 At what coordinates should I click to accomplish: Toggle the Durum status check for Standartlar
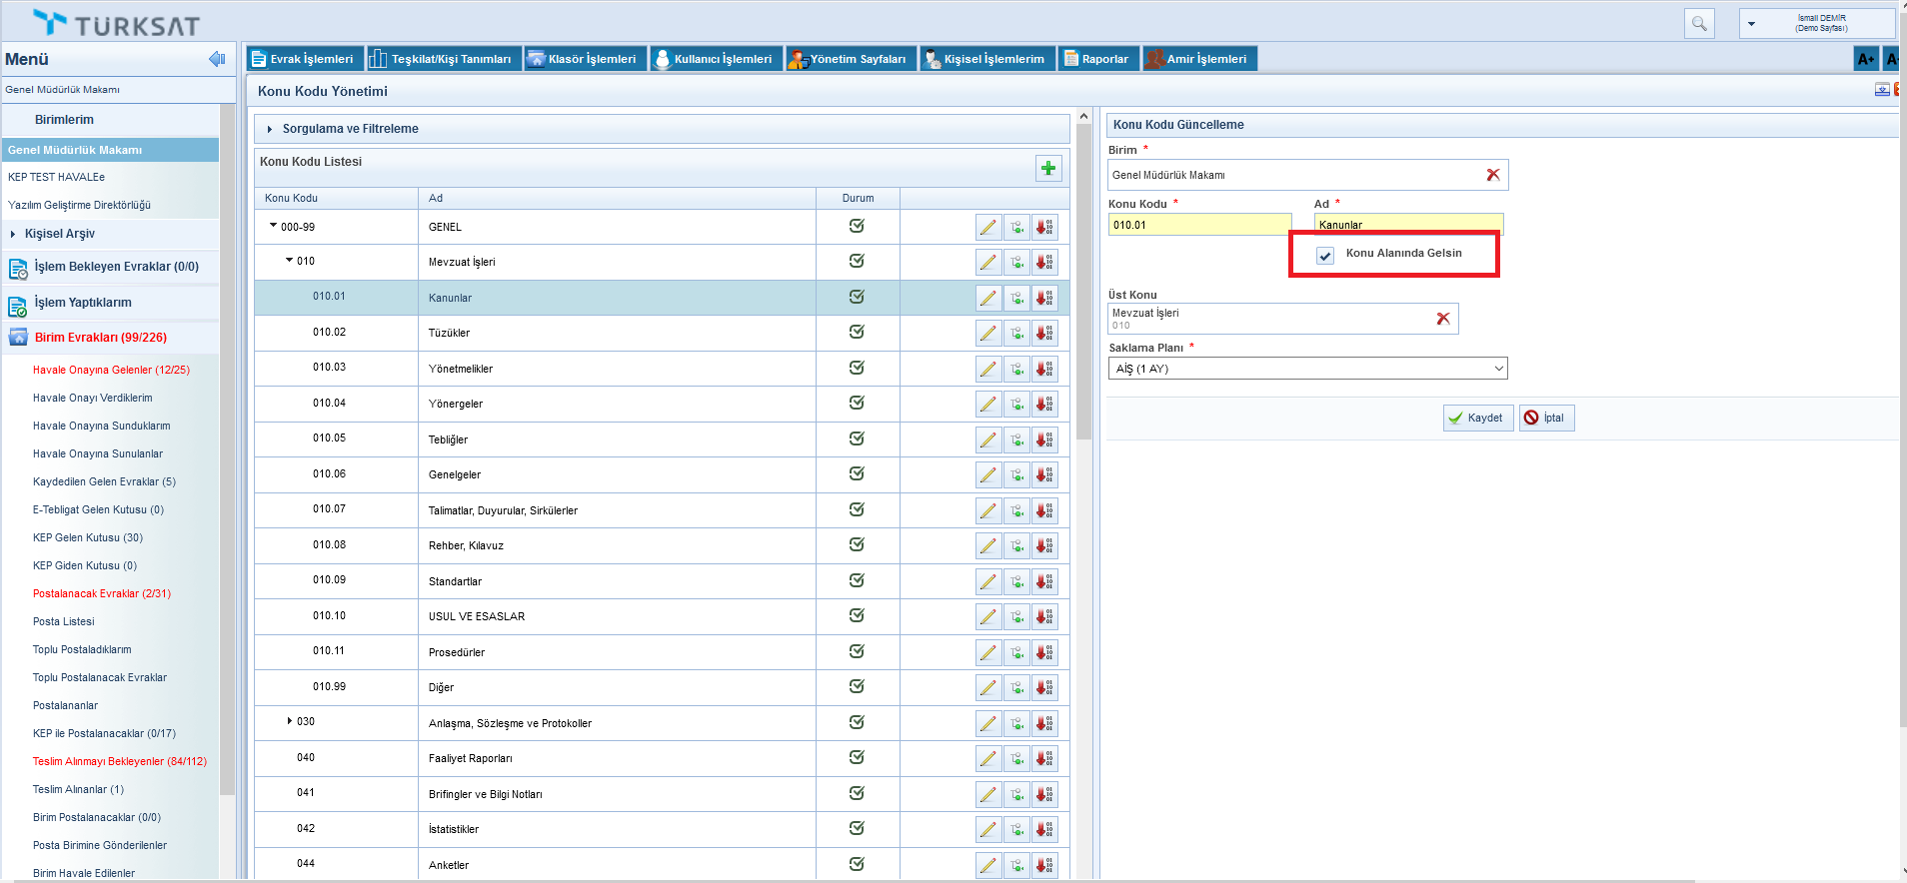point(857,580)
